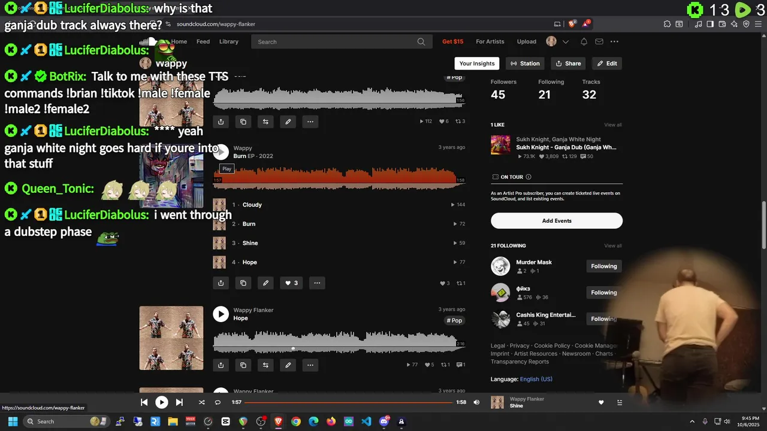Screen dimensions: 767x431
Task: Seek within the Burn EP orange waveform
Action: click(339, 179)
